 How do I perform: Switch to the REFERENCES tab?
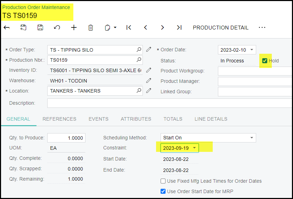click(59, 119)
